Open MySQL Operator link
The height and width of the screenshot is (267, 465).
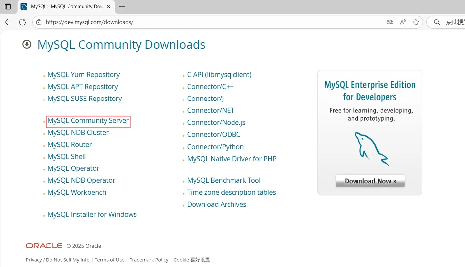73,168
